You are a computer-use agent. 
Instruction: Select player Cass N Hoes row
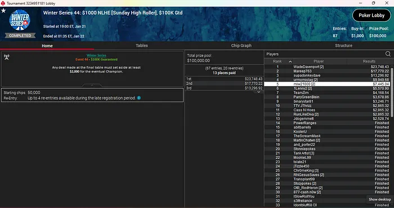click(327, 110)
